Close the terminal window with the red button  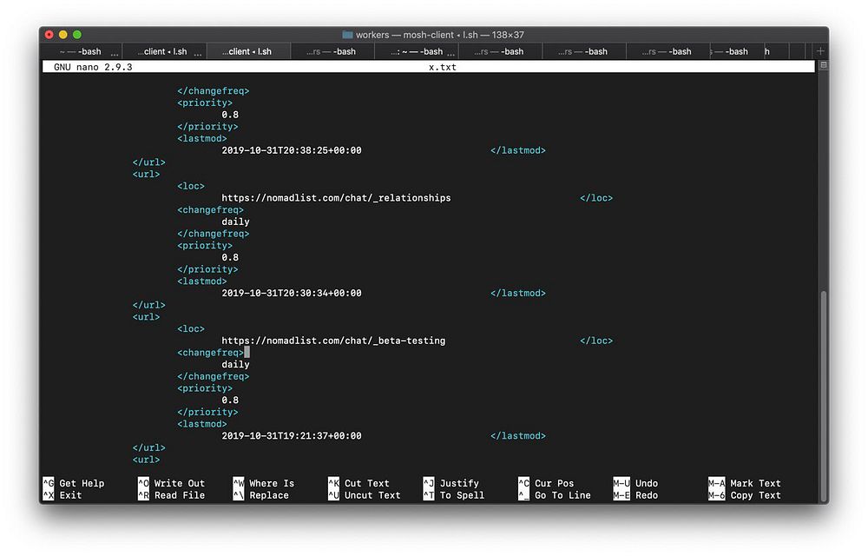pyautogui.click(x=49, y=35)
